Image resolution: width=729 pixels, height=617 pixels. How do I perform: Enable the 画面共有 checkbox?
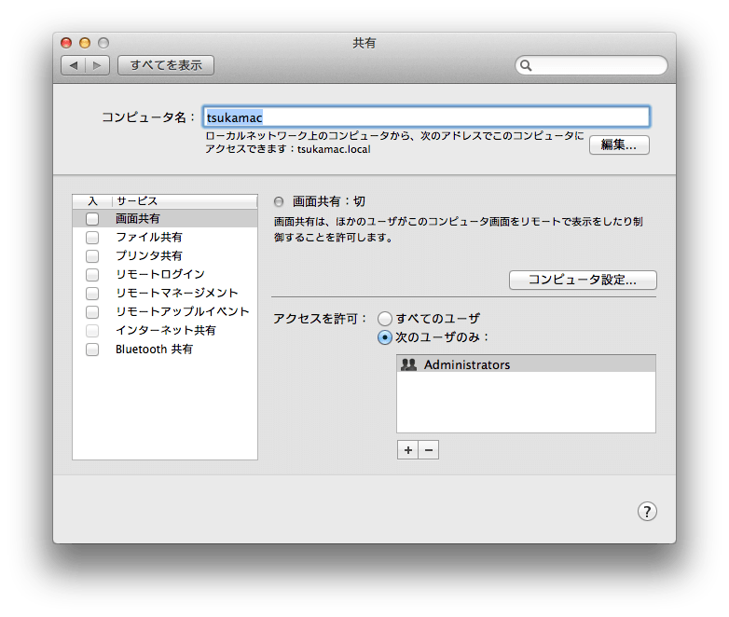coord(92,219)
